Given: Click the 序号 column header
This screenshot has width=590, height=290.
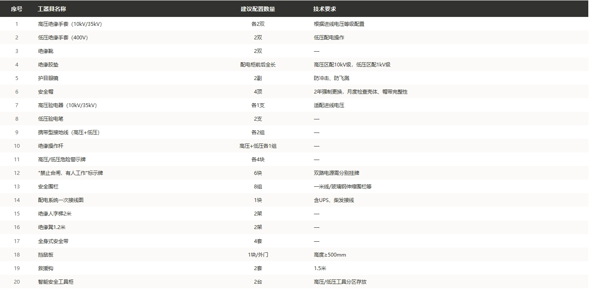Looking at the screenshot, I should tap(17, 9).
